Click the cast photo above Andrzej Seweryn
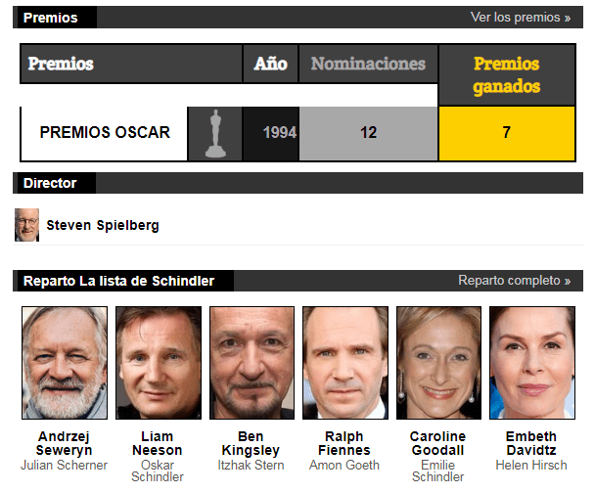The width and height of the screenshot is (595, 493). (65, 363)
